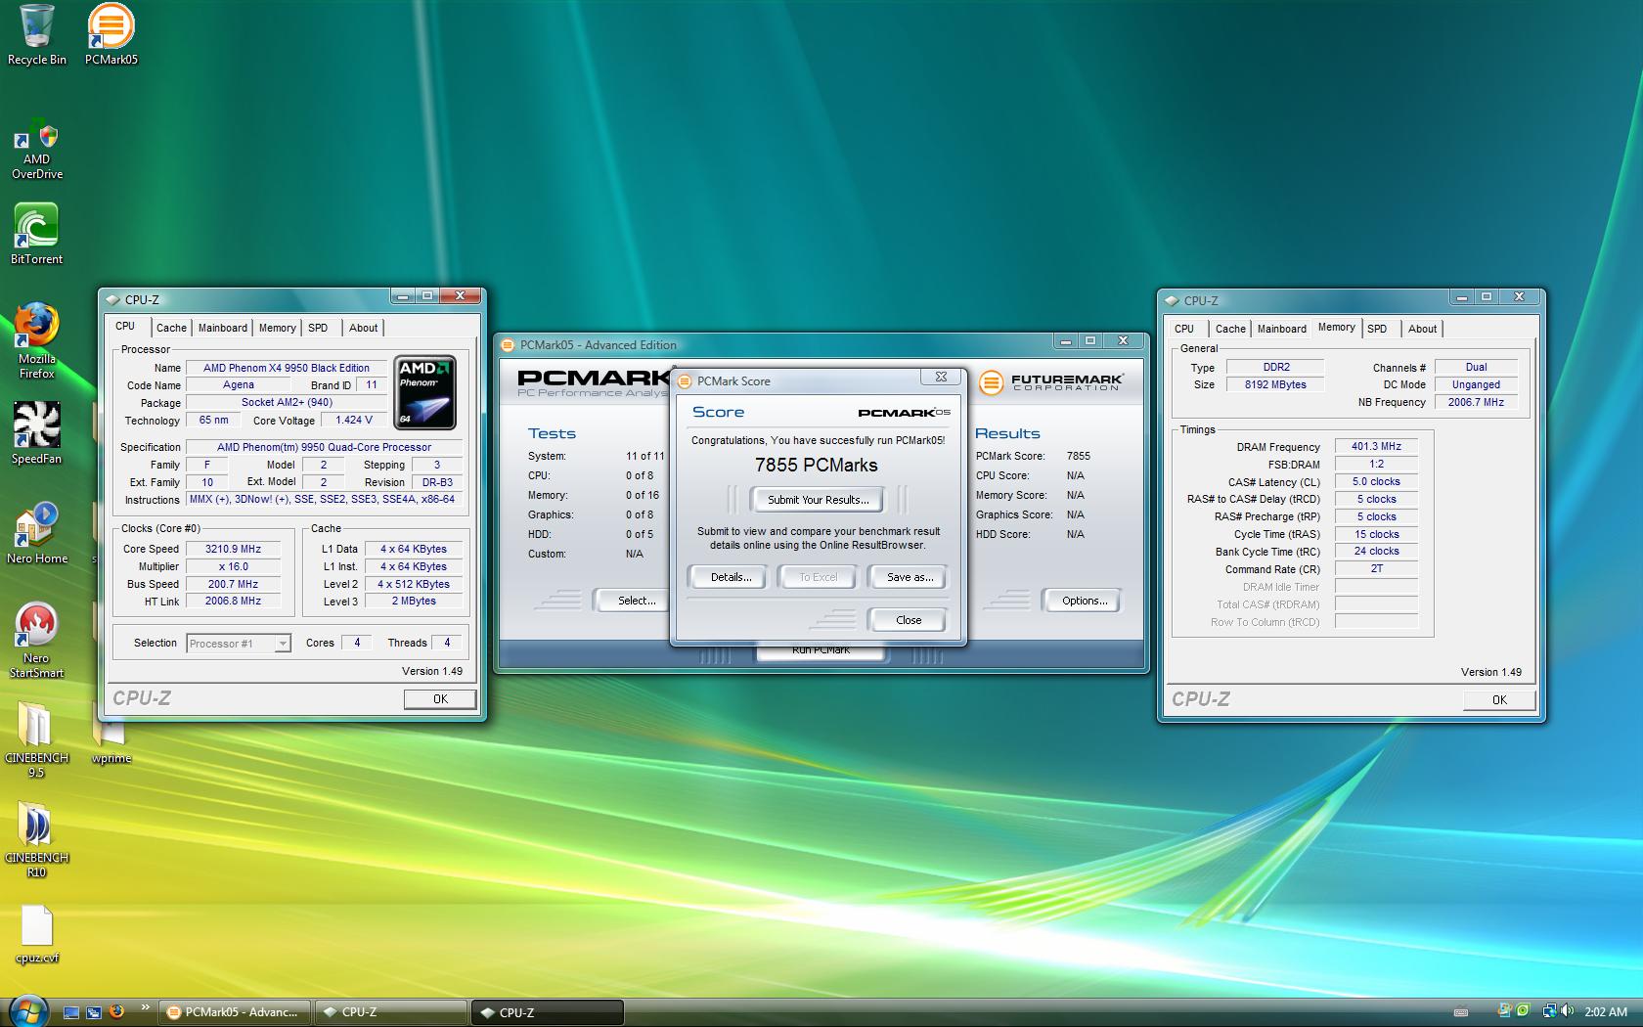
Task: Launch Firefox from Quick Launch bar
Action: (116, 1011)
